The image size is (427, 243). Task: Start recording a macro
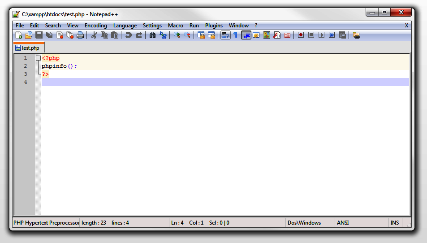pos(301,35)
